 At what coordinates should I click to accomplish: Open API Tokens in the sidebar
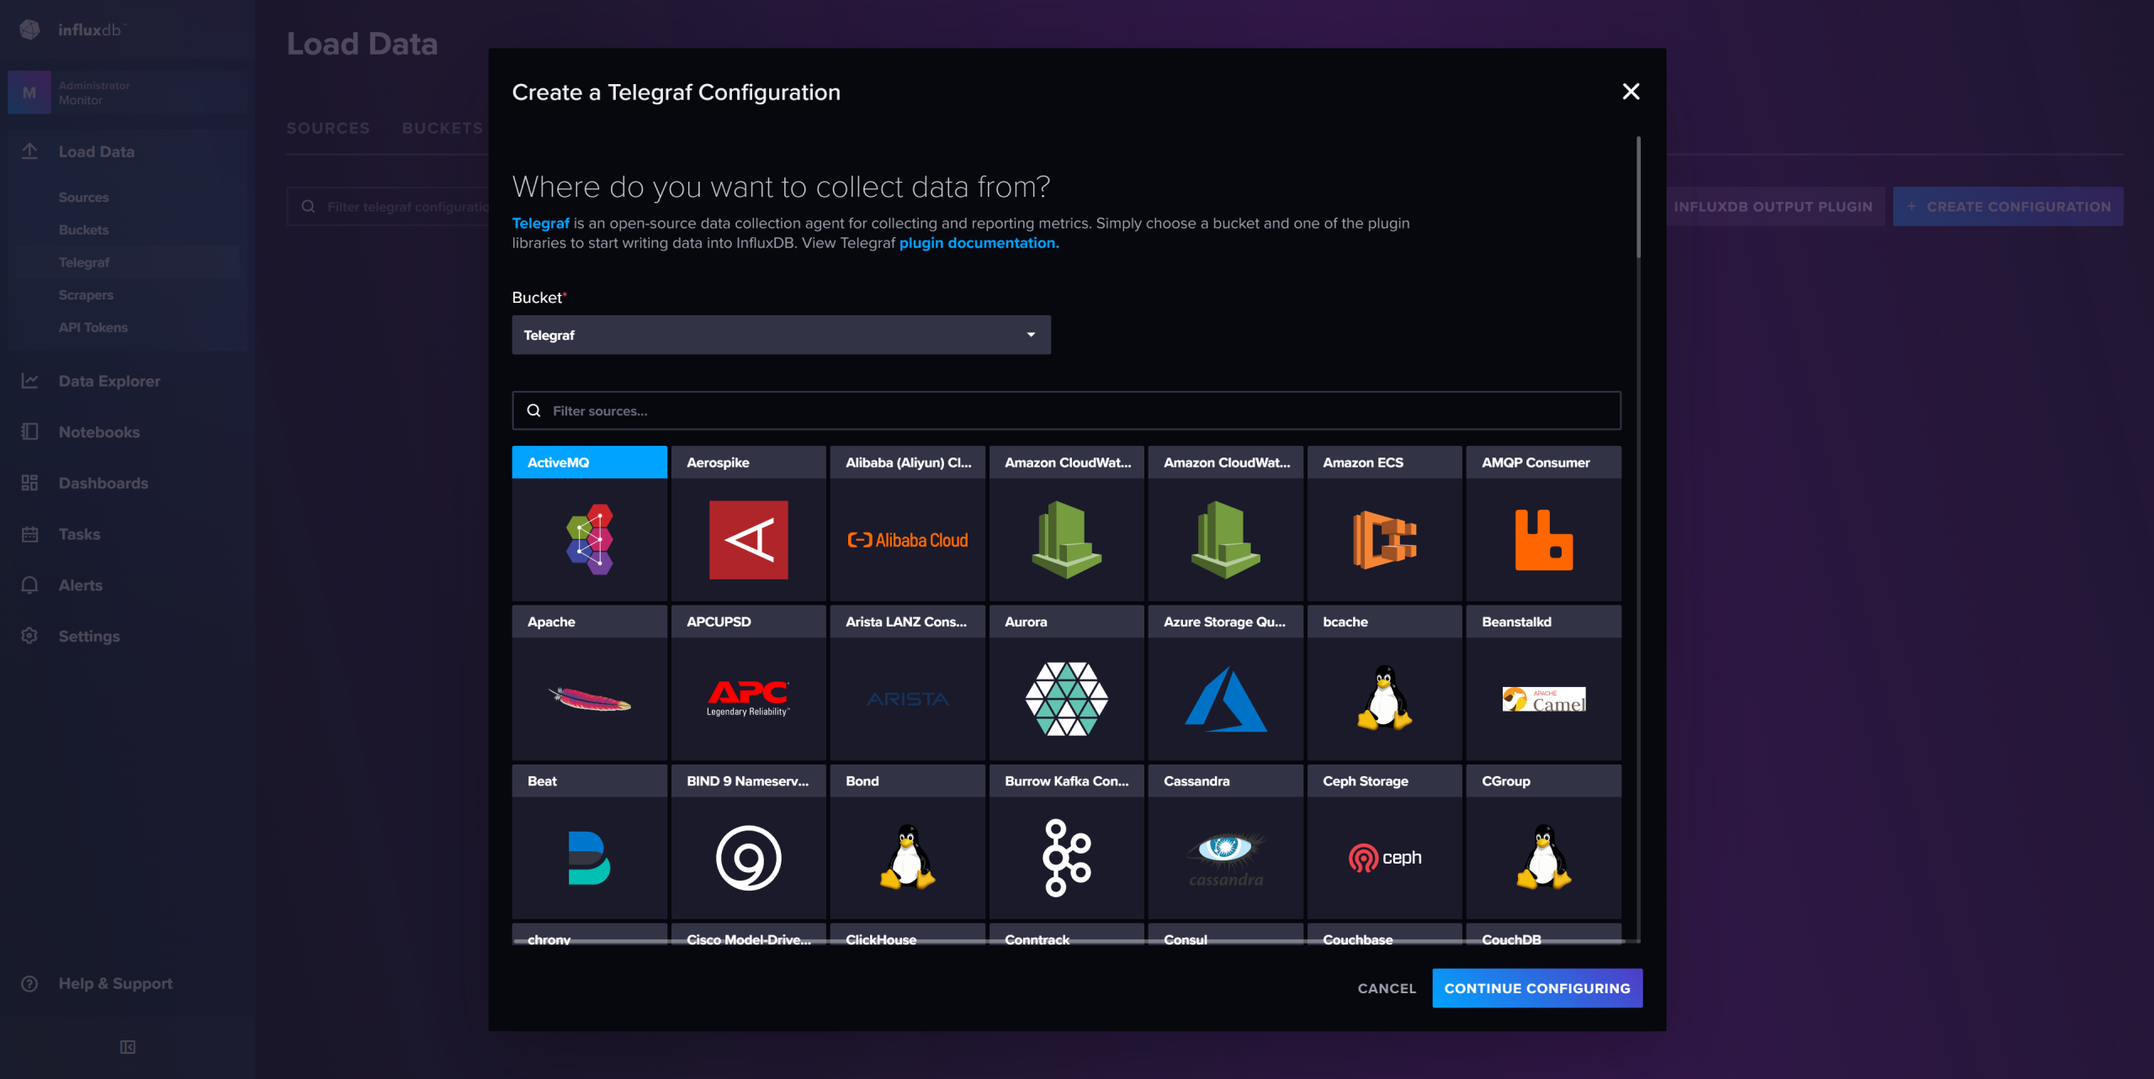[x=93, y=327]
